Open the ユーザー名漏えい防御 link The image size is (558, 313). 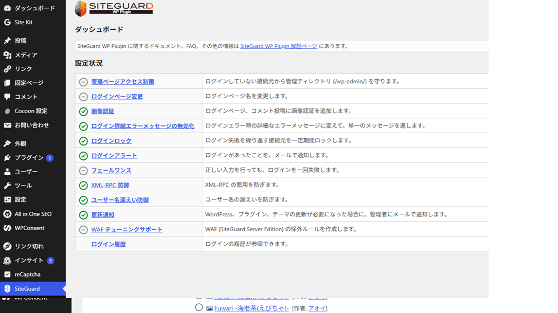pos(119,200)
